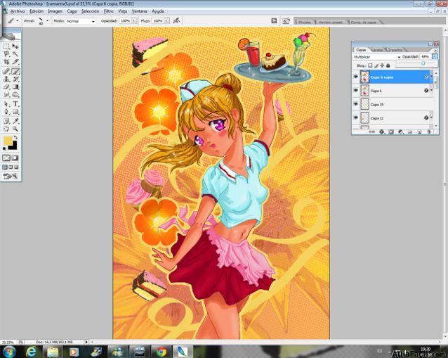The width and height of the screenshot is (448, 358).
Task: Select the Eyedropper tool
Action: point(15,121)
